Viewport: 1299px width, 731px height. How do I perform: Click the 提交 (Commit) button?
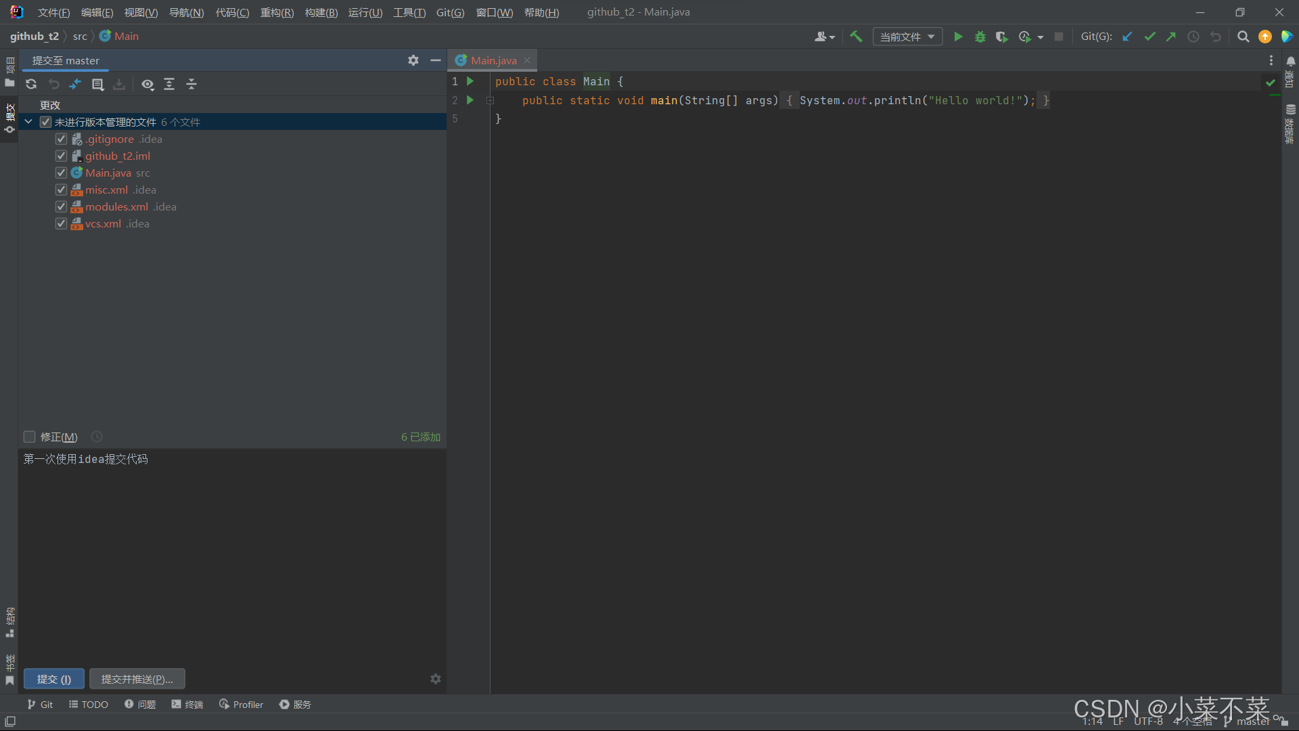tap(54, 679)
